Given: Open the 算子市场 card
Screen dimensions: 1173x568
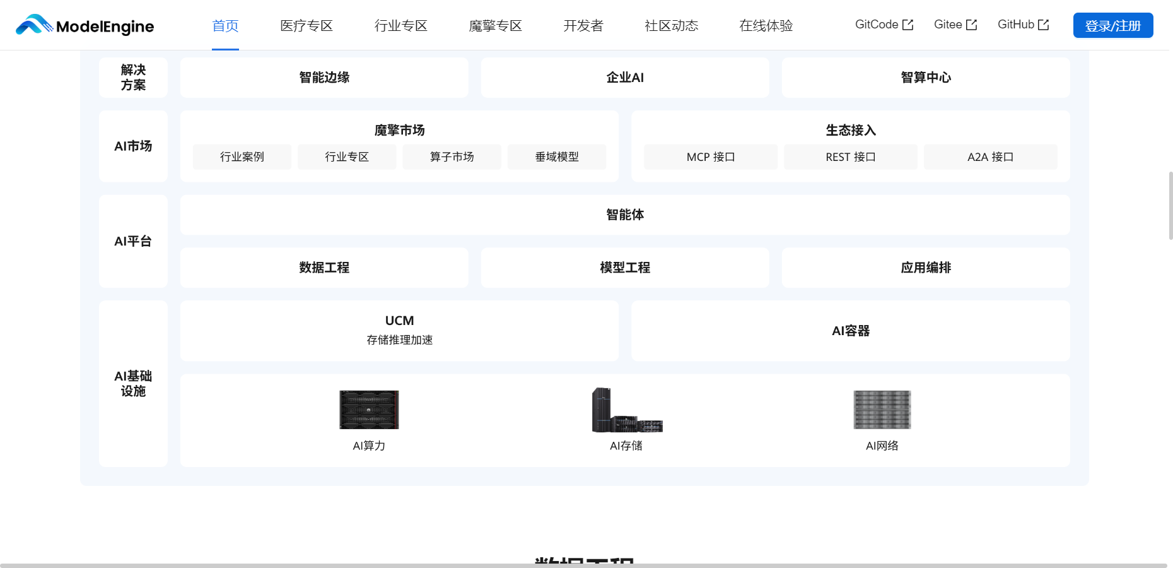Looking at the screenshot, I should point(452,157).
